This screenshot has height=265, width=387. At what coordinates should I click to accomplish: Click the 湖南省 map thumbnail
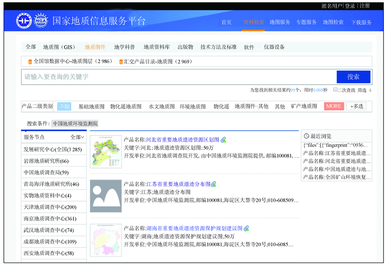point(106,240)
